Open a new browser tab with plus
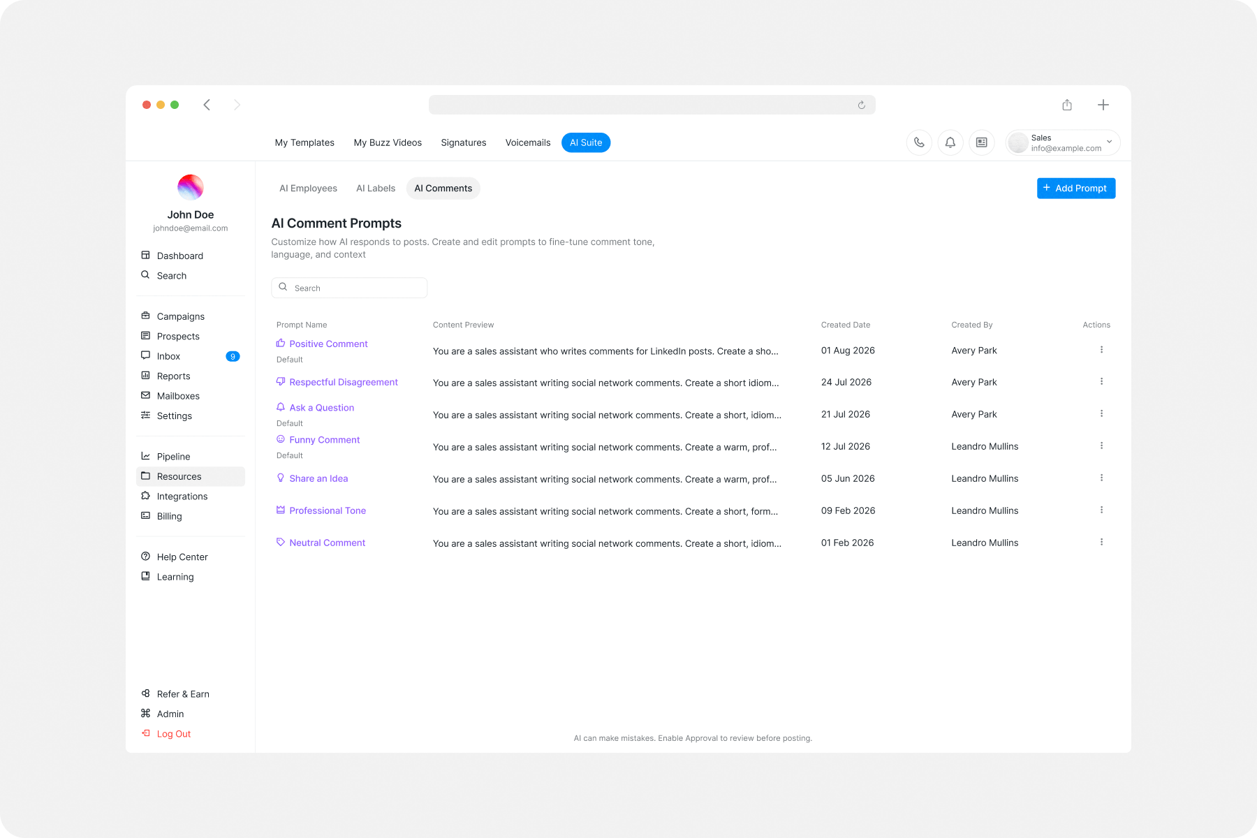The width and height of the screenshot is (1257, 838). coord(1103,105)
